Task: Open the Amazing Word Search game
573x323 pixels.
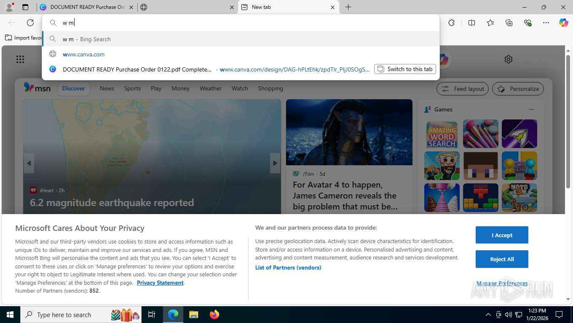Action: [442, 134]
